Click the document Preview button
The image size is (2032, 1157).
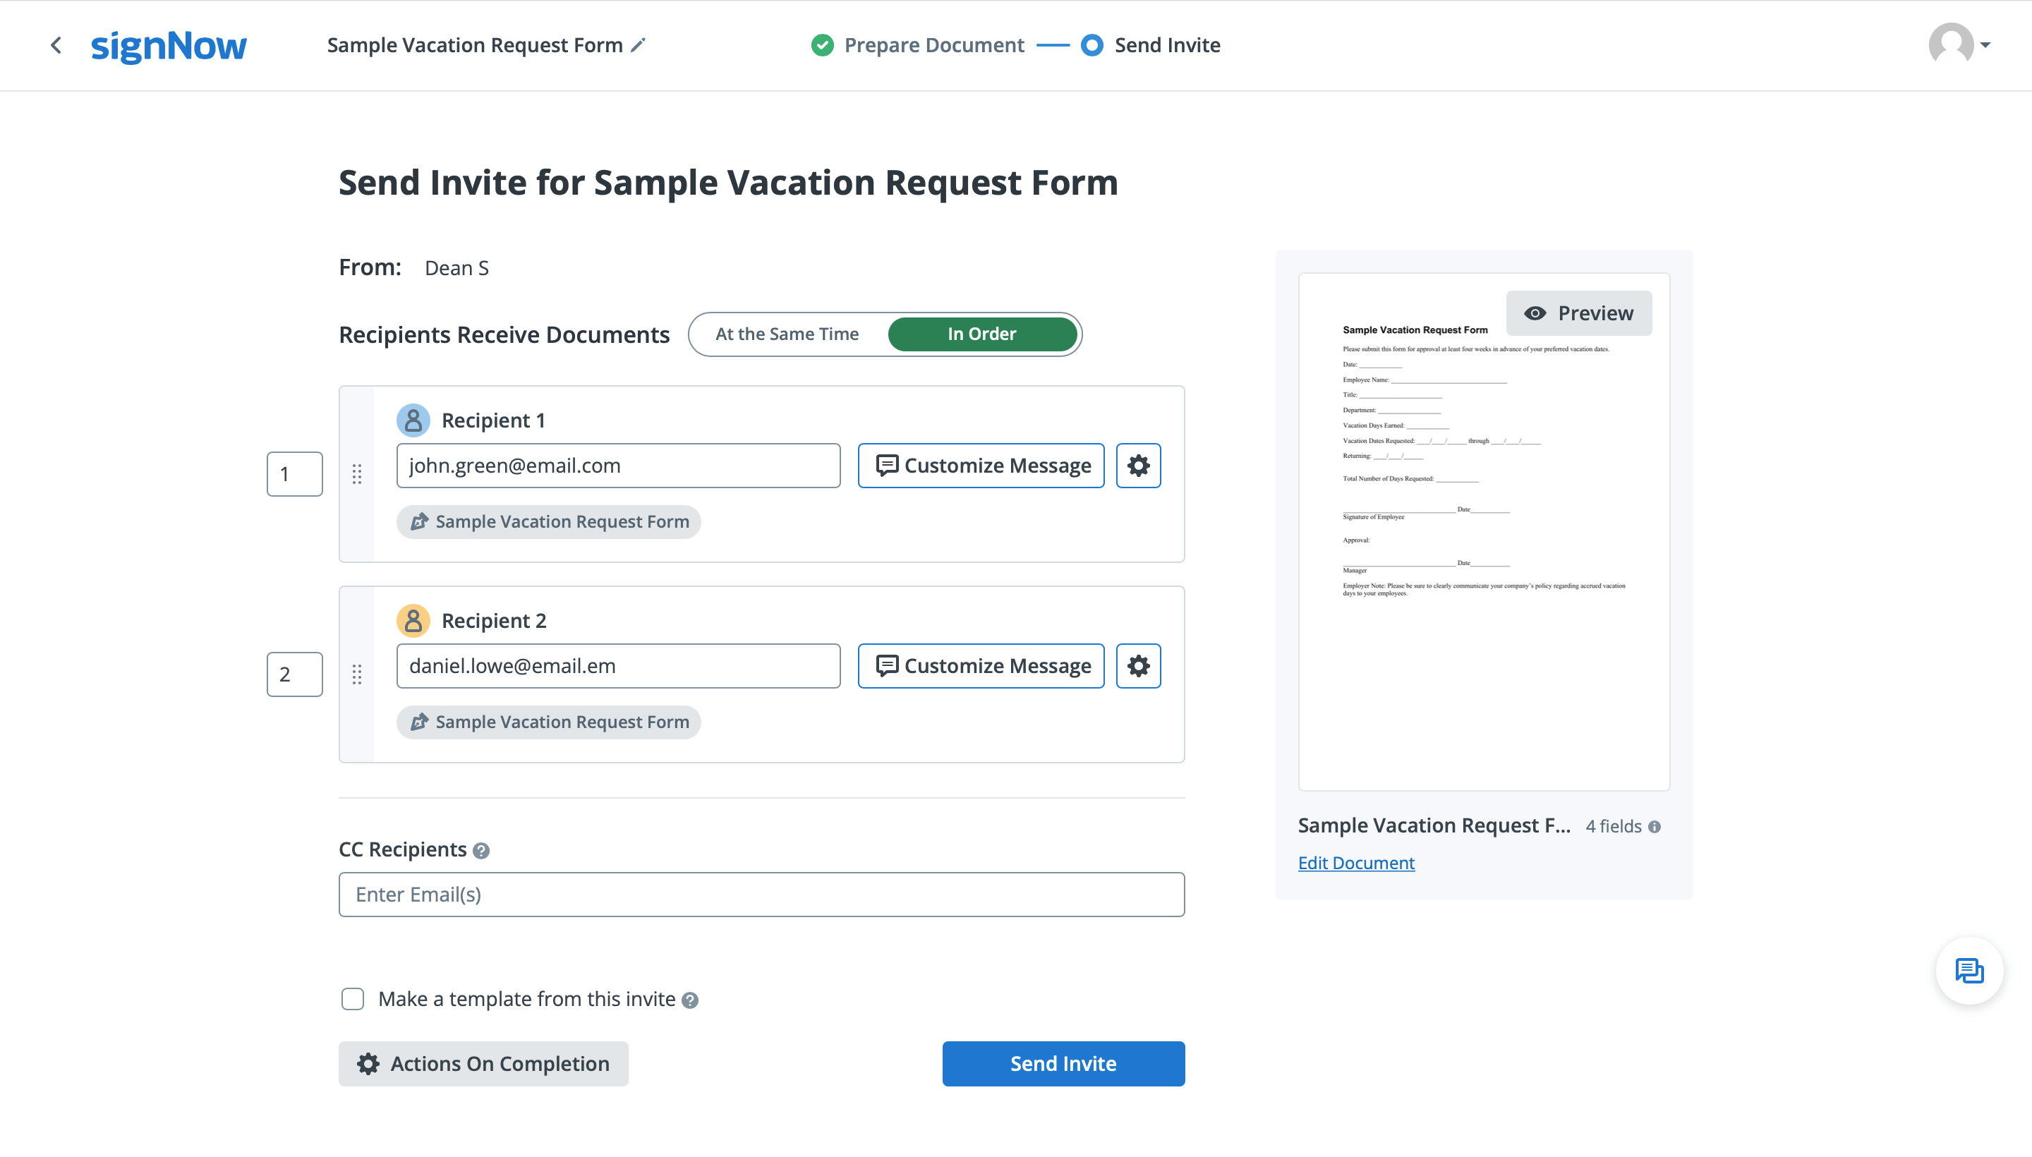(1578, 313)
